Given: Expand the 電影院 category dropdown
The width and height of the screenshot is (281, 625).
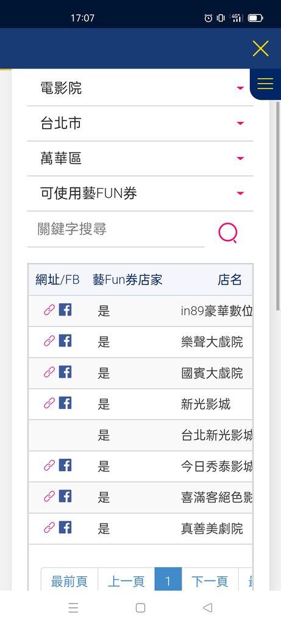Looking at the screenshot, I should (x=140, y=88).
